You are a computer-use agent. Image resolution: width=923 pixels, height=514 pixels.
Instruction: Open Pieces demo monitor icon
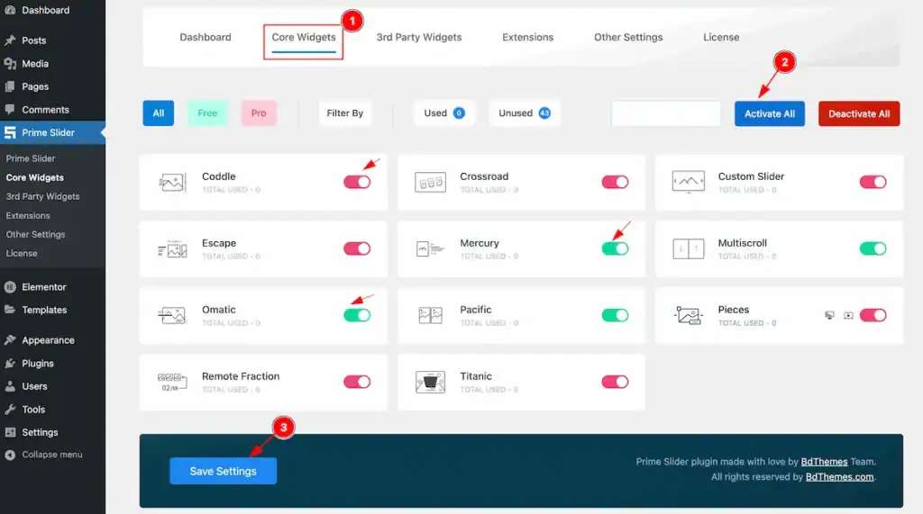829,315
